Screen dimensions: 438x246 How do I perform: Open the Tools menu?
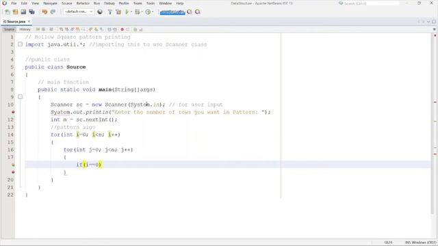pyautogui.click(x=151, y=3)
